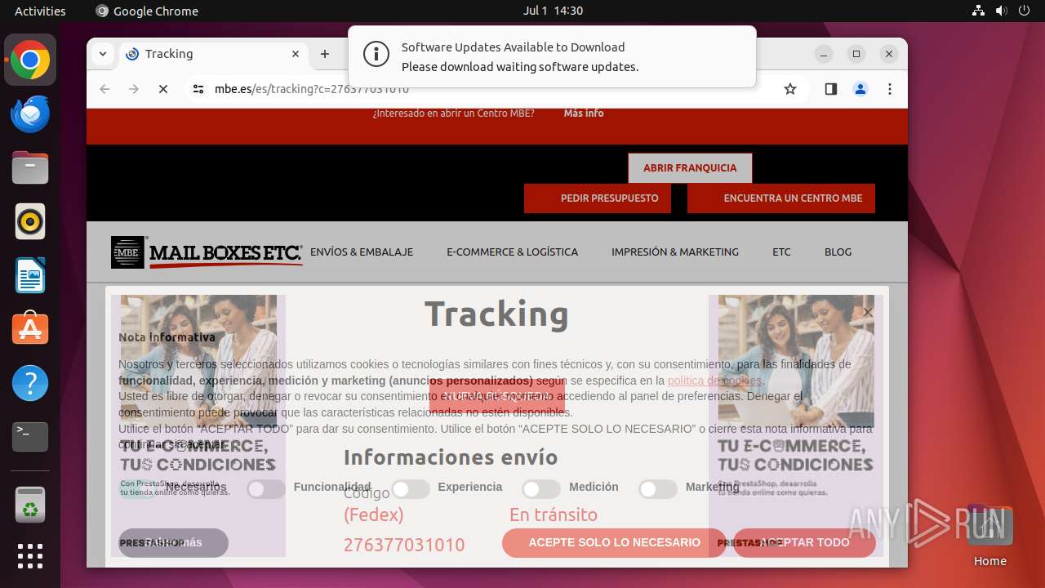Viewport: 1045px width, 588px height.
Task: Open the Trash icon in the dock
Action: click(30, 504)
